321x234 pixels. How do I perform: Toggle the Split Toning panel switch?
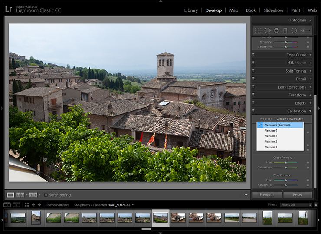(x=253, y=71)
